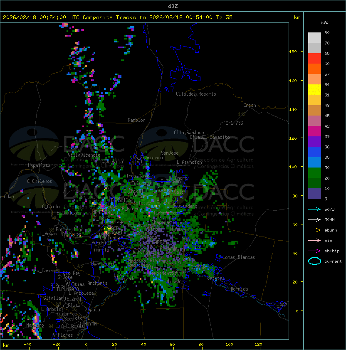Click the V_Flores place label
This screenshot has height=350, width=346.
(x=63, y=335)
